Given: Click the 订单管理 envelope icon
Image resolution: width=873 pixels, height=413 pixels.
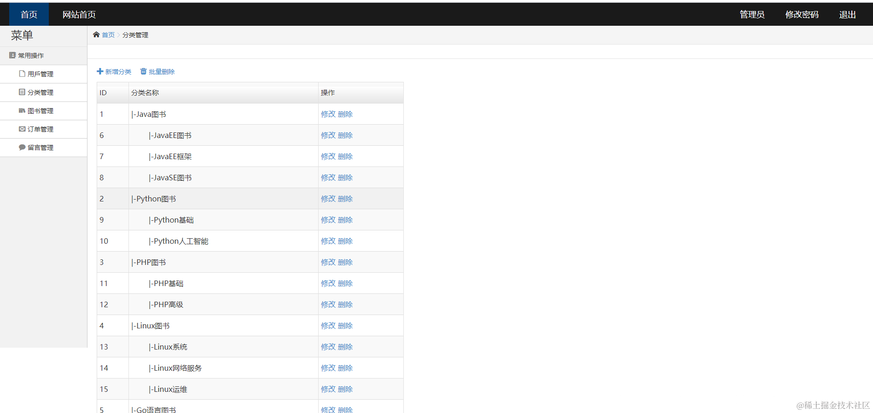Looking at the screenshot, I should click(22, 129).
